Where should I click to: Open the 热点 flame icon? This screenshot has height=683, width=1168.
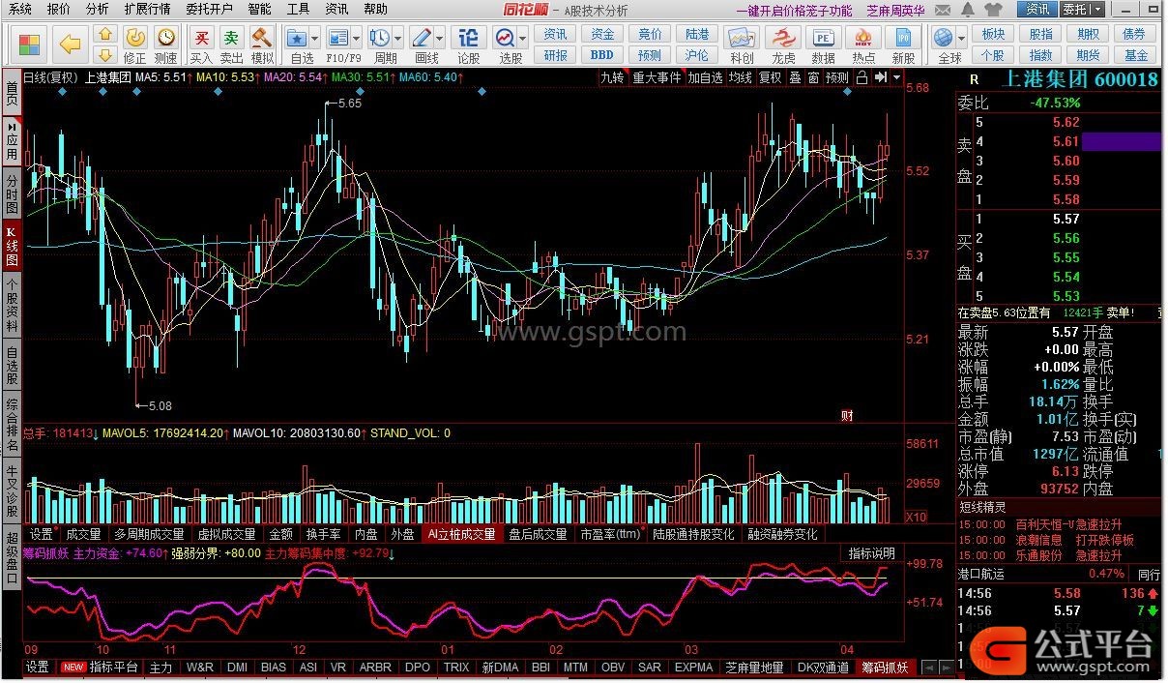click(863, 38)
